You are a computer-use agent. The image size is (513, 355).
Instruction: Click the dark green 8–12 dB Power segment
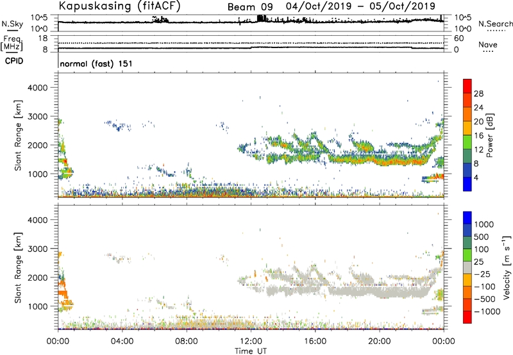click(x=467, y=156)
